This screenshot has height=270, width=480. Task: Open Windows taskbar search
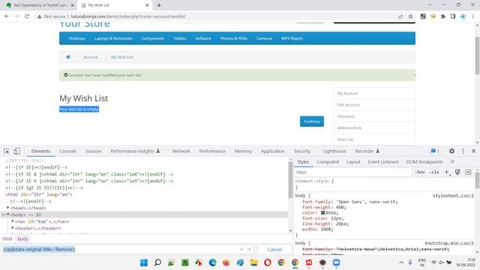157,262
